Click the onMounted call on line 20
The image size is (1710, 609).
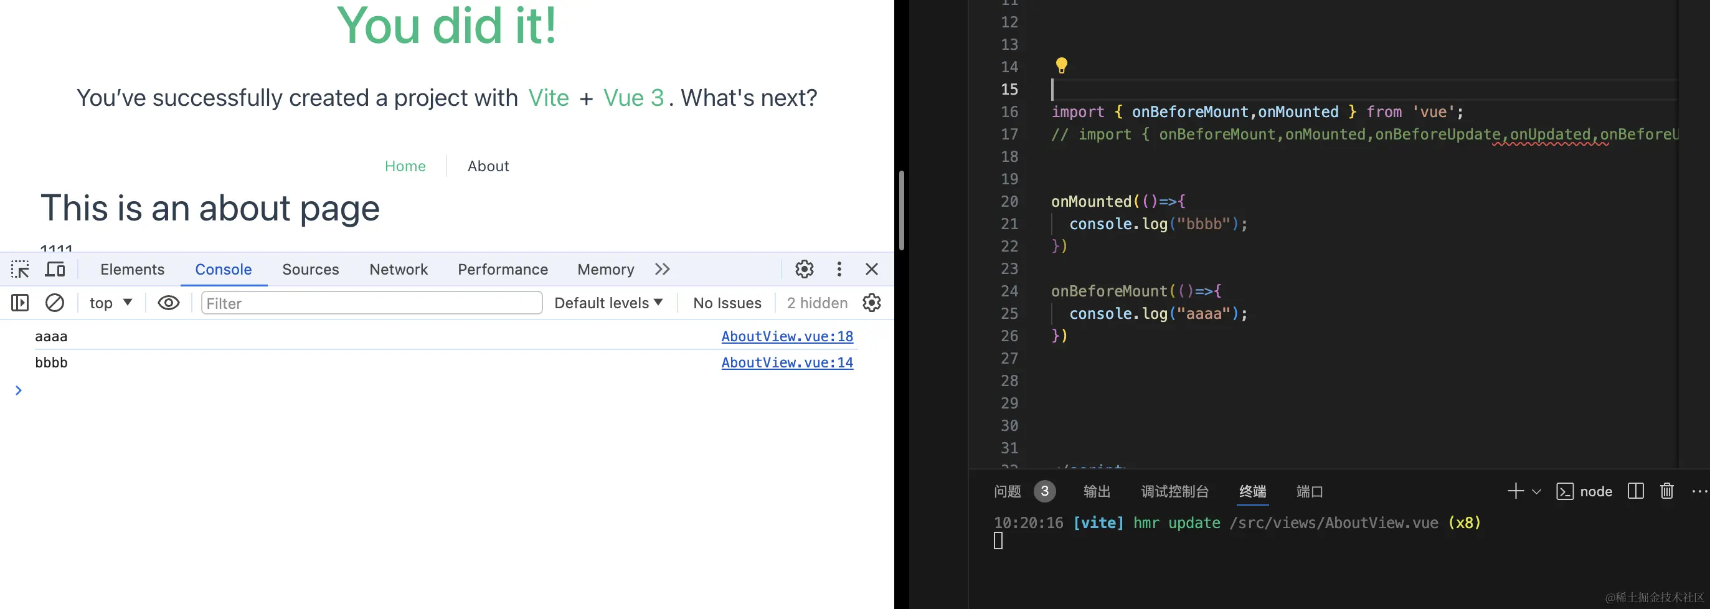[1118, 201]
